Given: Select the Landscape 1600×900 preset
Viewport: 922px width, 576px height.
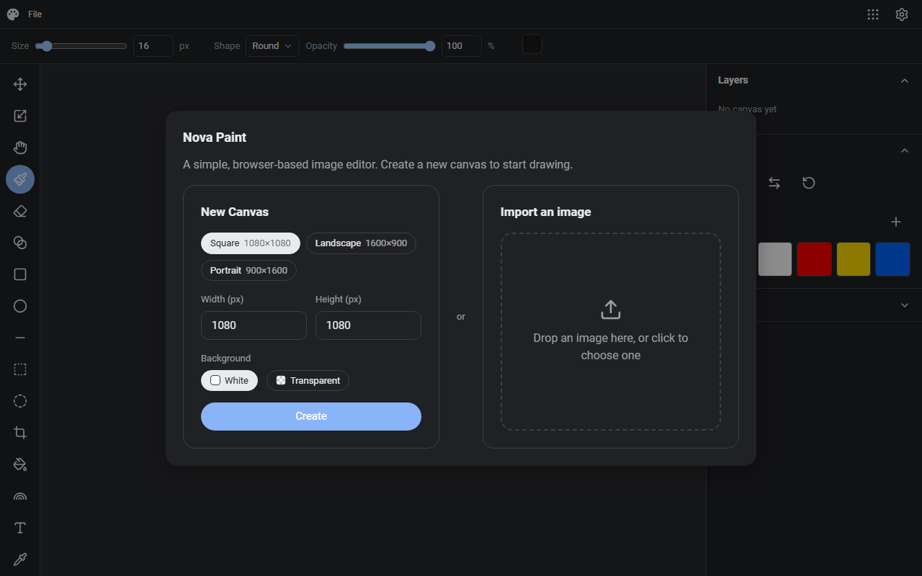Looking at the screenshot, I should pos(361,243).
